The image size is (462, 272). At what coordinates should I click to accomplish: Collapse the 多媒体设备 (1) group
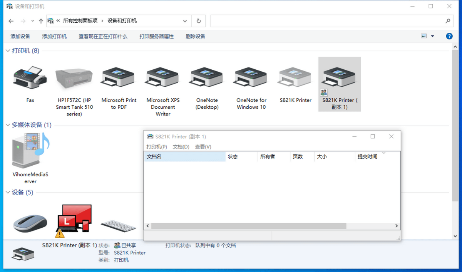(x=8, y=125)
